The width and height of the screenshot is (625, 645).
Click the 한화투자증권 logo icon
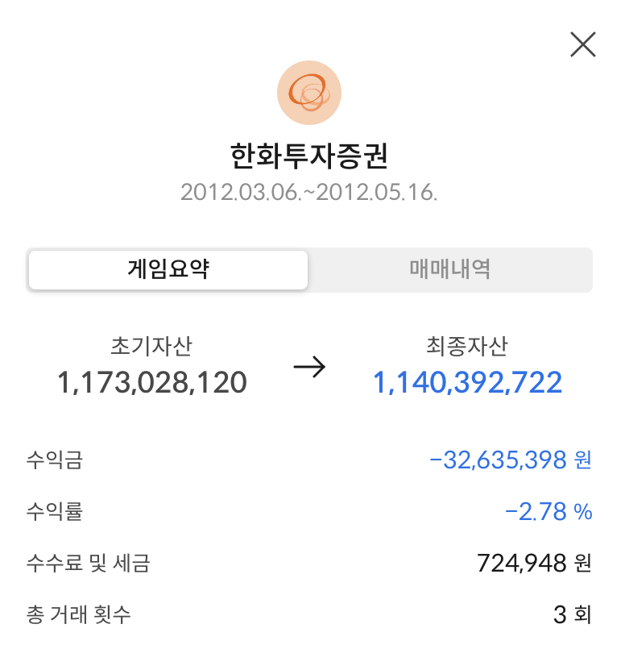tap(309, 93)
